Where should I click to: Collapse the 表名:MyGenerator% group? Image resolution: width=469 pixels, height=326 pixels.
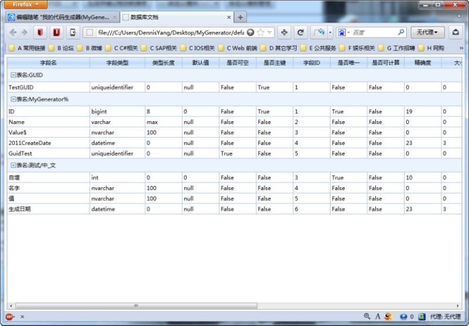click(x=13, y=99)
